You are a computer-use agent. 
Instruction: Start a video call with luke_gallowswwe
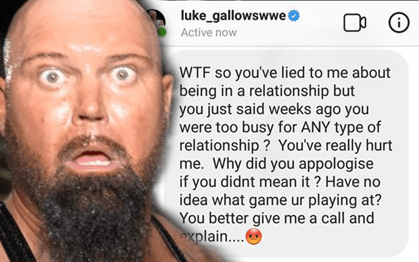pyautogui.click(x=355, y=23)
